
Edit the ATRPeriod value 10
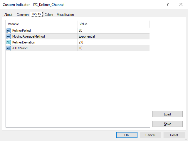[x=114, y=48]
